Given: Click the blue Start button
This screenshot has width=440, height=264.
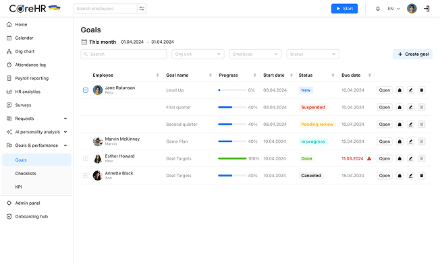Looking at the screenshot, I should point(344,9).
